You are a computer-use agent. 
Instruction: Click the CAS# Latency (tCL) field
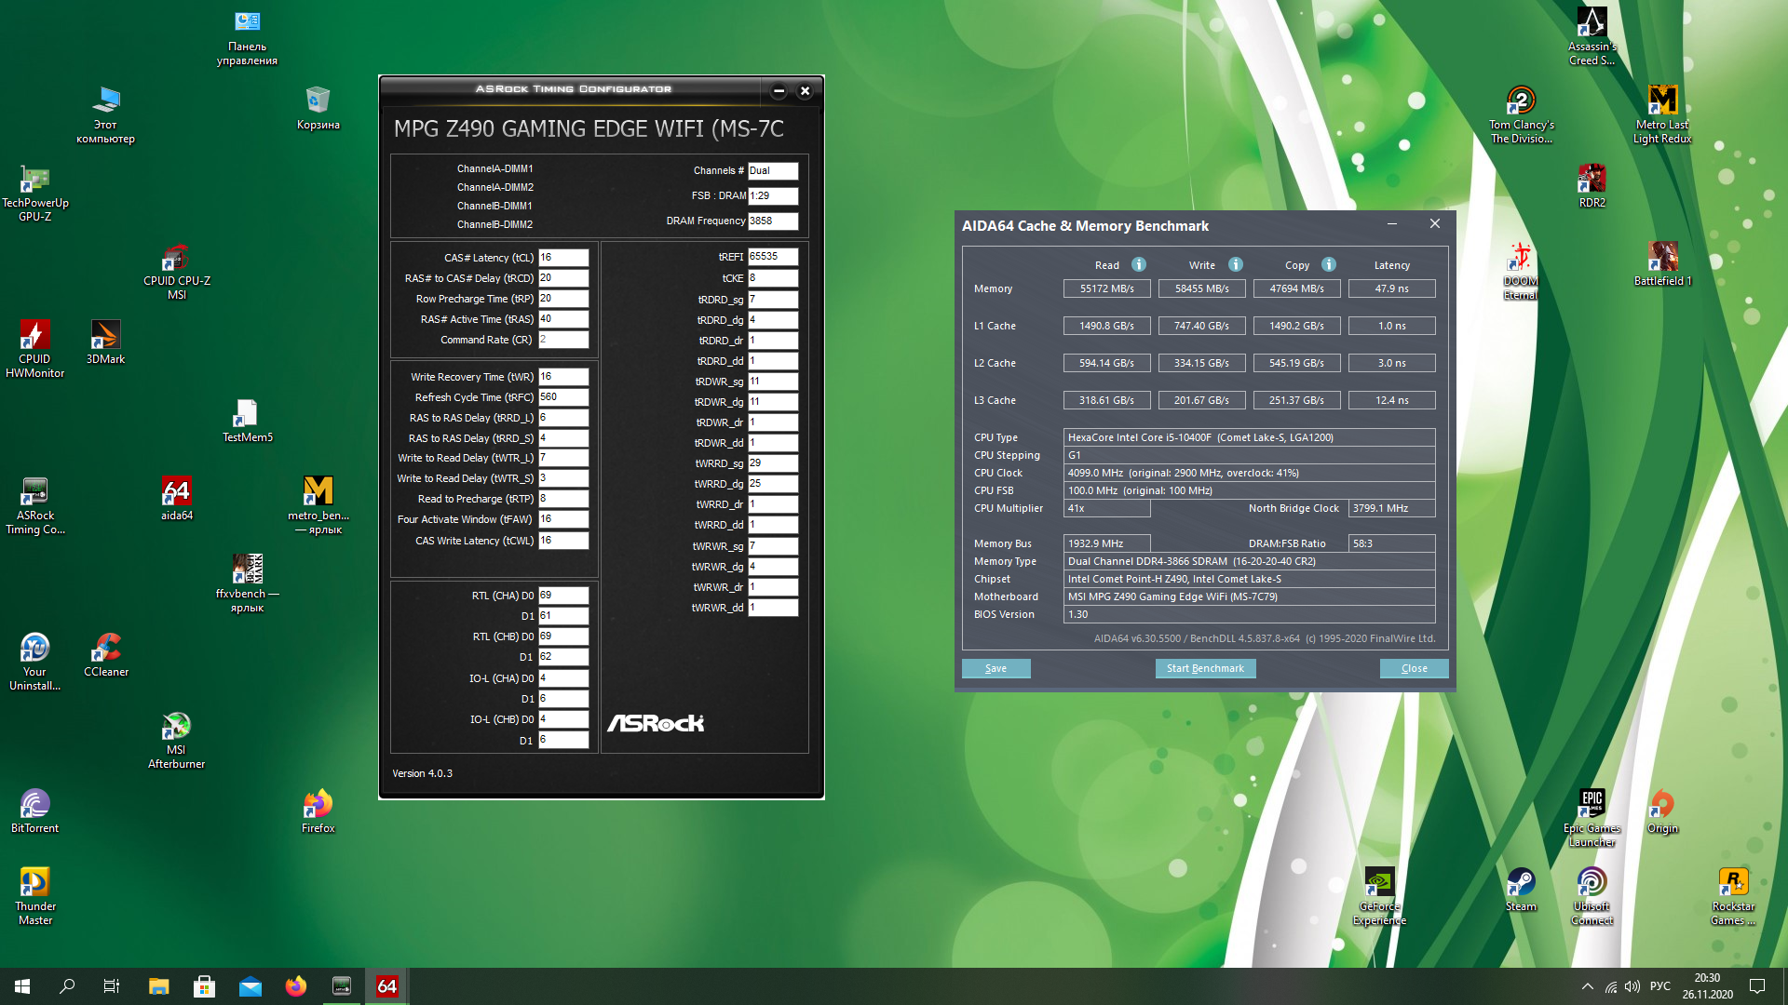(563, 258)
